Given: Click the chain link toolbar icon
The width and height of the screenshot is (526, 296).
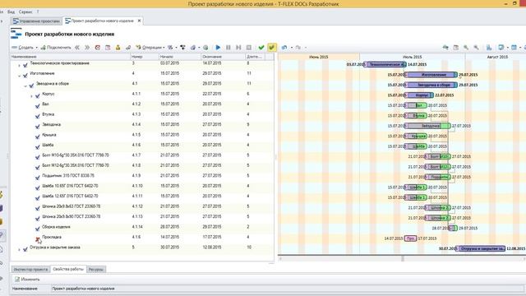Looking at the screenshot, I should click(128, 48).
